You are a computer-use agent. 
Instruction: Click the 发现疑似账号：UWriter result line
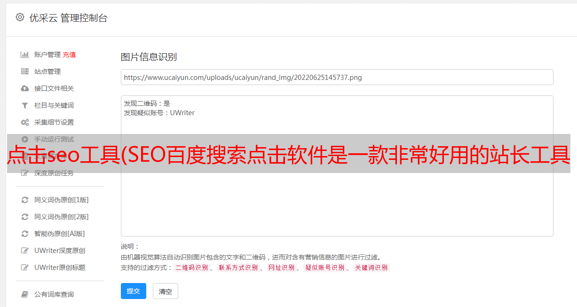[159, 113]
